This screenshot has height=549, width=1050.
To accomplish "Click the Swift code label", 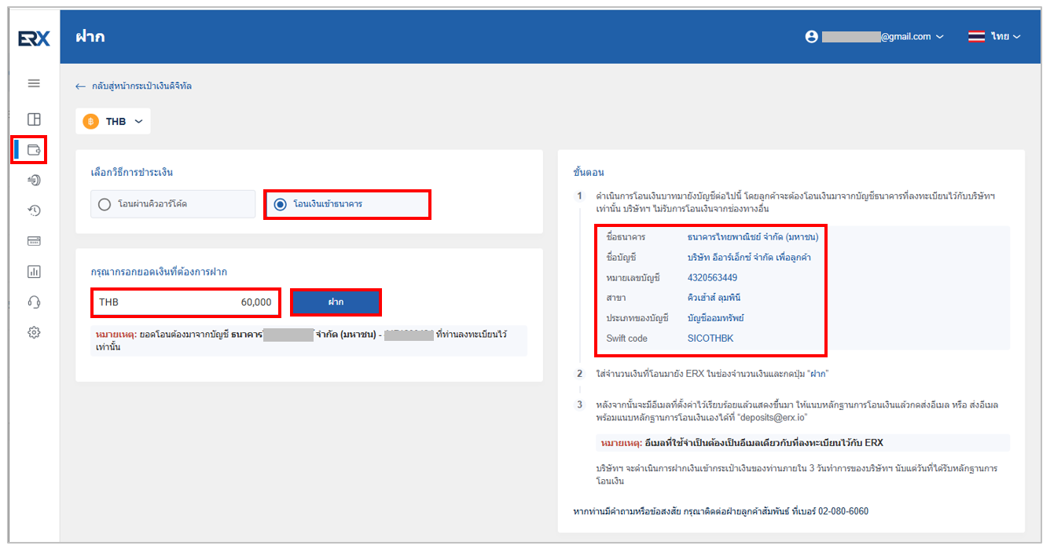I will 628,339.
